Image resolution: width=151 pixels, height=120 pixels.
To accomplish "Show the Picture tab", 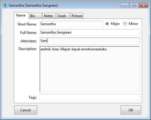I will [x=77, y=16].
